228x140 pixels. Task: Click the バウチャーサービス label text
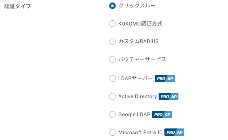coord(142,59)
